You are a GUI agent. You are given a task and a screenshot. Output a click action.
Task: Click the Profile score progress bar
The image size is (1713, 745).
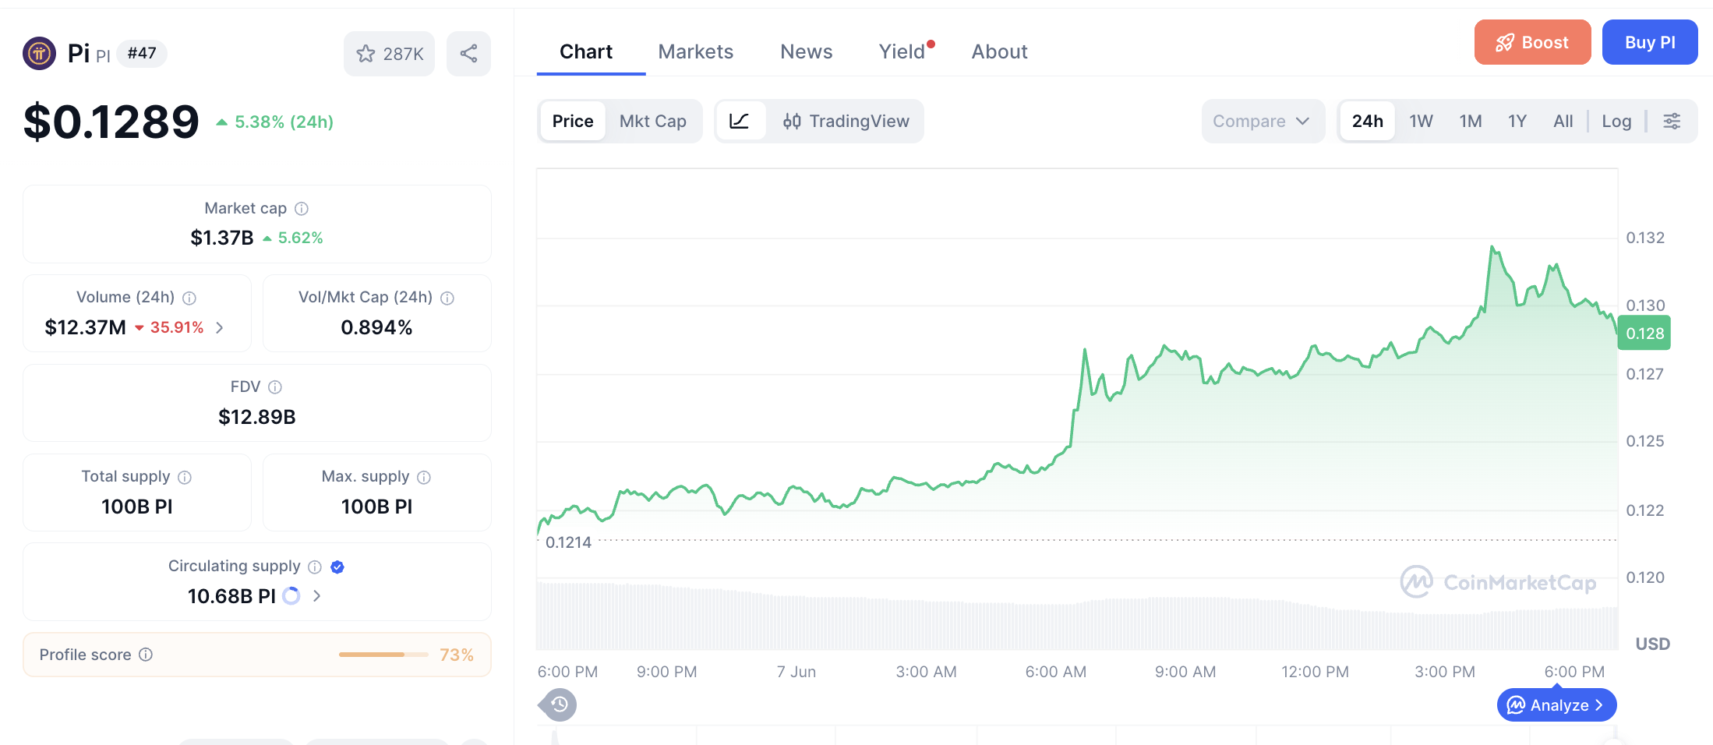coord(383,655)
